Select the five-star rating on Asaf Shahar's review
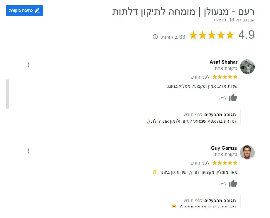This screenshot has height=218, width=270. pos(225,77)
